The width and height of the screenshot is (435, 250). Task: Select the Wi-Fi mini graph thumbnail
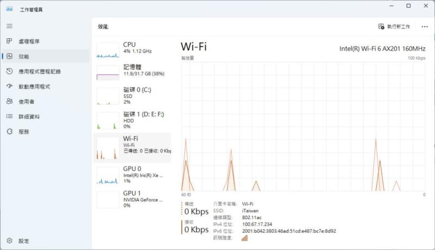pyautogui.click(x=108, y=148)
